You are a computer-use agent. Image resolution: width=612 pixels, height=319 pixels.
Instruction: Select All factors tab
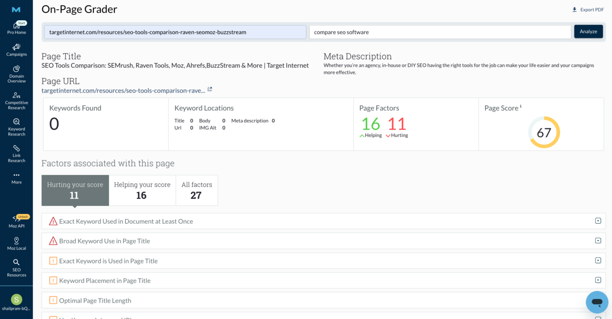coord(197,191)
